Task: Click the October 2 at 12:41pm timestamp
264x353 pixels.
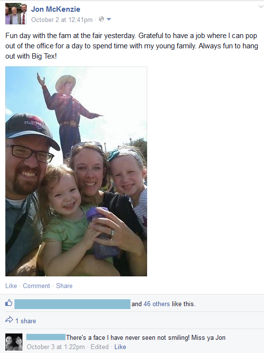Action: click(62, 20)
